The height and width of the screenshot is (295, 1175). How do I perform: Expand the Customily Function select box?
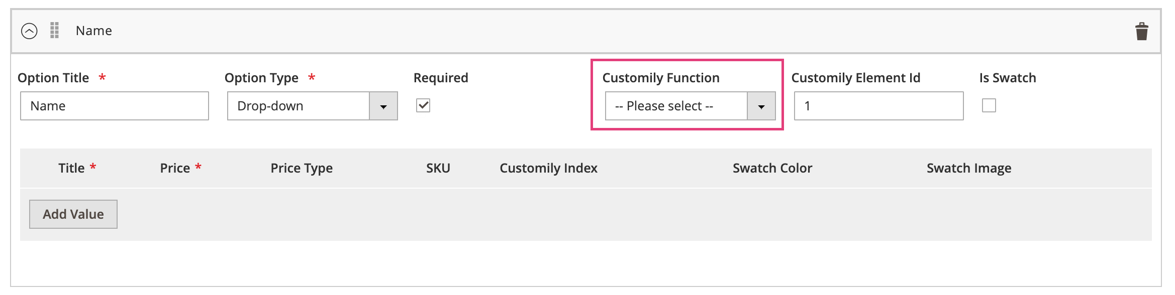click(690, 106)
